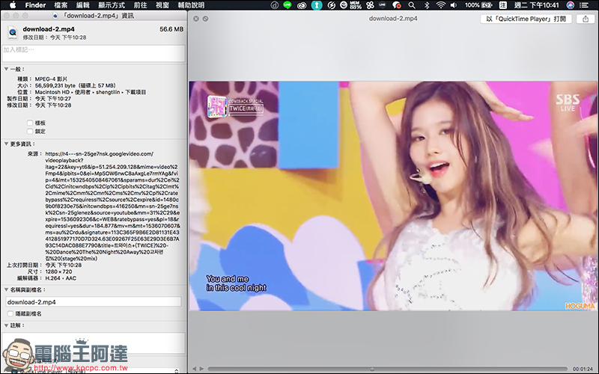Screen dimensions: 599x374
Task: Toggle the 隱藏副檔名 checkbox
Action: [x=10, y=313]
